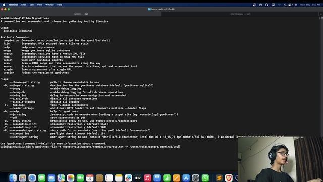Open Keynote from the dock
Screen dimensions: 323x182
point(157,178)
